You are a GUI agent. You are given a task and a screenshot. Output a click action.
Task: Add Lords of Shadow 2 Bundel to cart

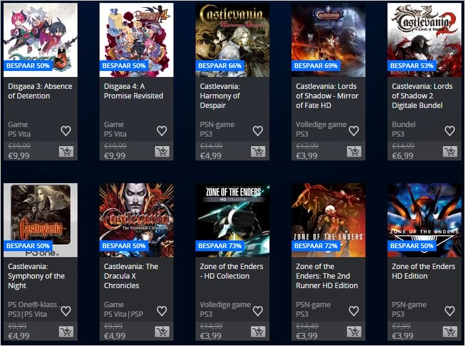[x=450, y=152]
